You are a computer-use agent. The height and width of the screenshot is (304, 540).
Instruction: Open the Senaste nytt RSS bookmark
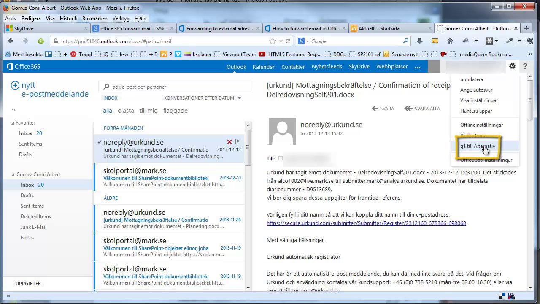[401, 54]
